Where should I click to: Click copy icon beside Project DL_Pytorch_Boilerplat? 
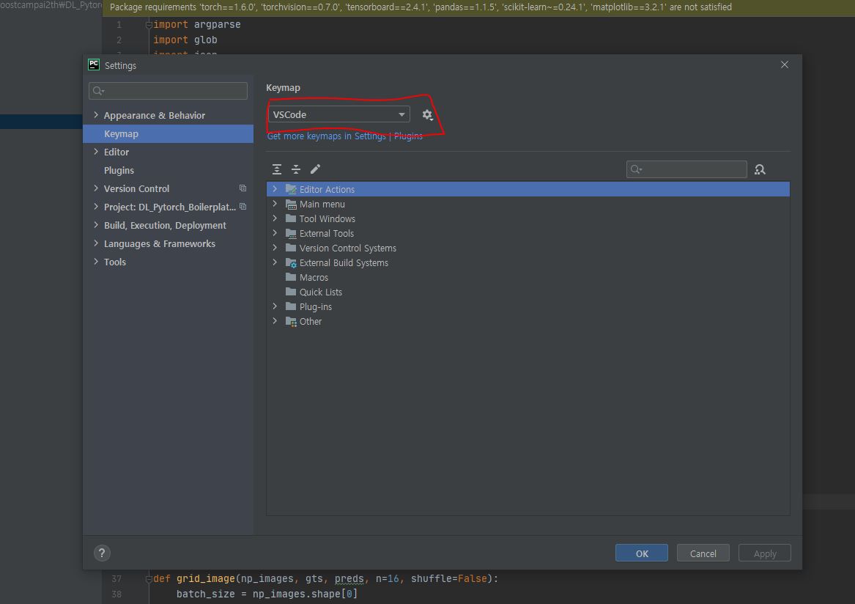(243, 207)
